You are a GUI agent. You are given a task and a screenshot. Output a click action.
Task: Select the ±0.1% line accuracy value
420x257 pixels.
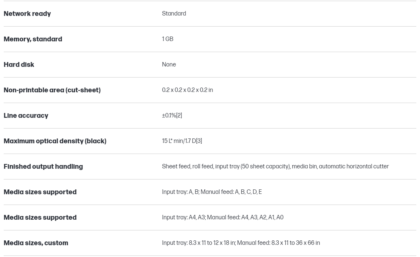(x=168, y=116)
